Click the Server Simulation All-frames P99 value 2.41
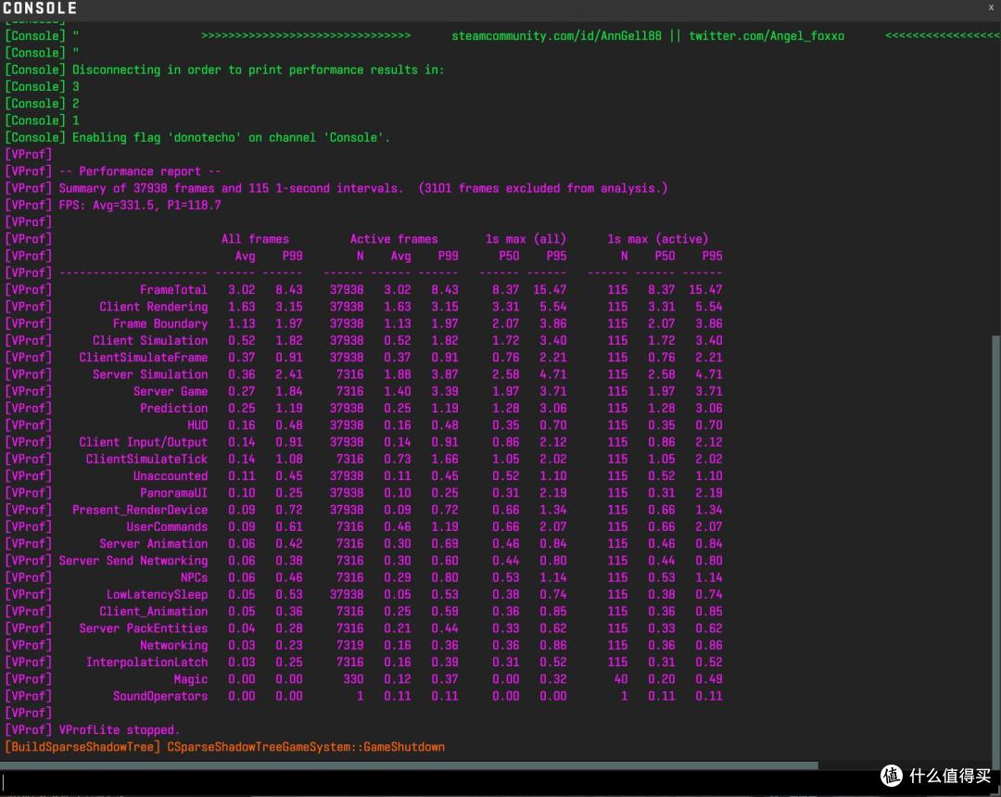Viewport: 1001px width, 797px height. coord(288,373)
